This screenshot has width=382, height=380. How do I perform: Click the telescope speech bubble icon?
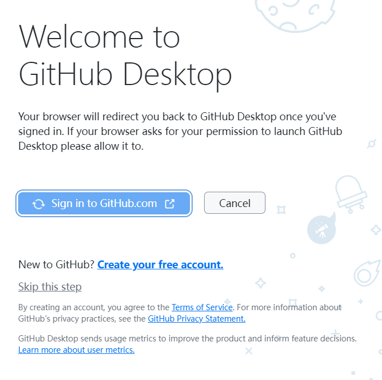point(322,229)
